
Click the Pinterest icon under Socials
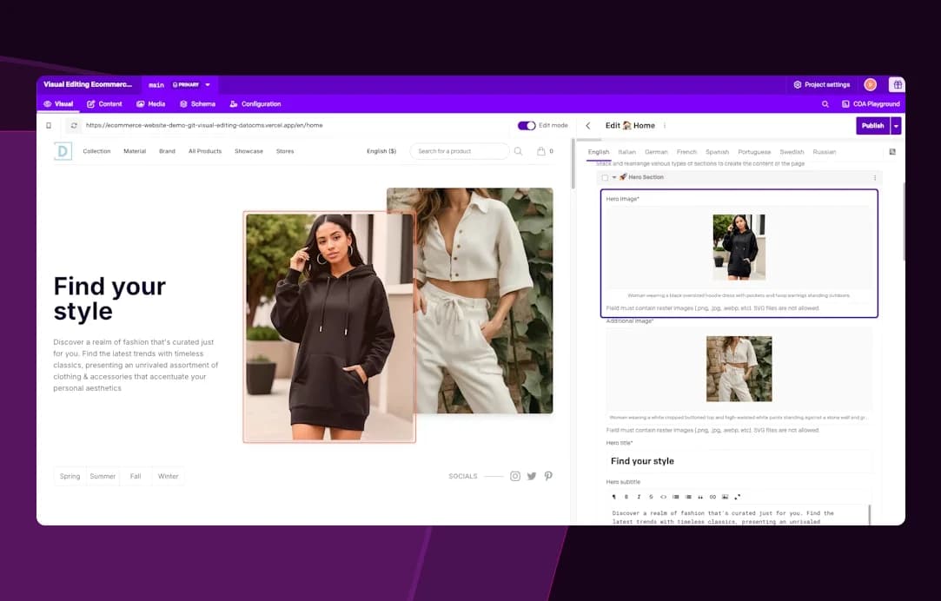click(x=548, y=476)
